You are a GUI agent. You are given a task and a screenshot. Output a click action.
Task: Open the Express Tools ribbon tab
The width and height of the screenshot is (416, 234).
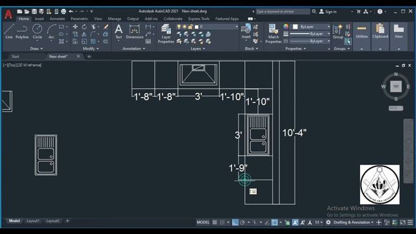click(199, 19)
